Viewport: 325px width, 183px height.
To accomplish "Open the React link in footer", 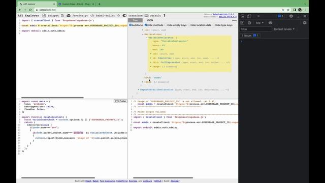I will click(88, 181).
